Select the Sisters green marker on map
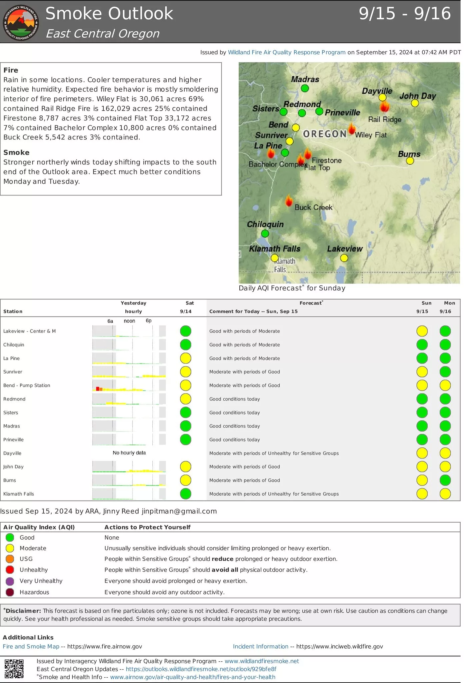 click(283, 112)
